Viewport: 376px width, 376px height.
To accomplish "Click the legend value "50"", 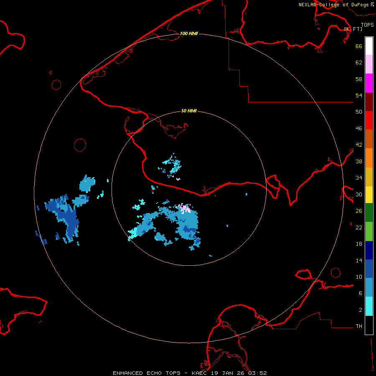I will (359, 112).
